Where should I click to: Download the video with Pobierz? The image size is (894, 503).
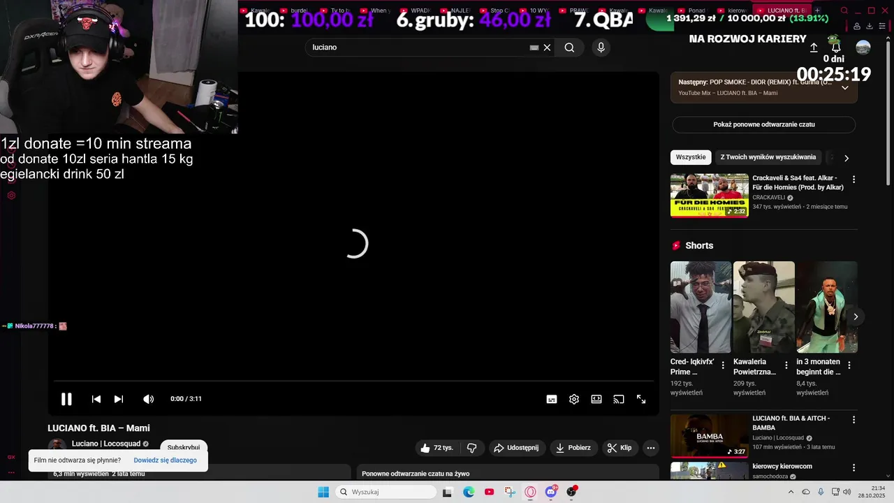coord(573,448)
